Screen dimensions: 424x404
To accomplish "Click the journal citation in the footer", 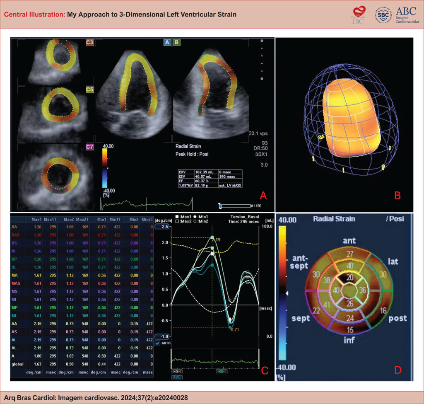I will (x=96, y=398).
